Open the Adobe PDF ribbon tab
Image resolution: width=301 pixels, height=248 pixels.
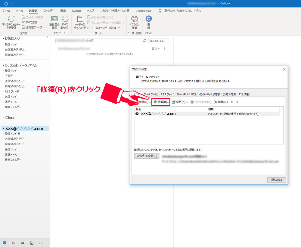coord(144,11)
